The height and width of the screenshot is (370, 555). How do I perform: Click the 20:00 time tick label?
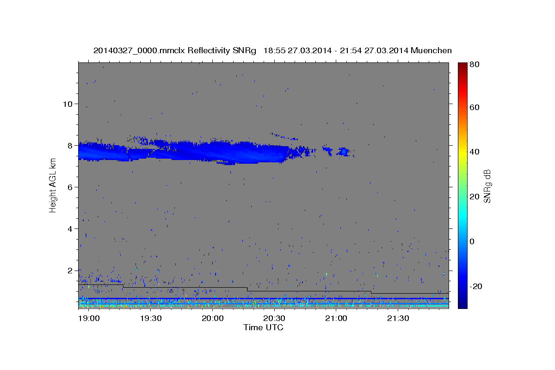point(213,319)
